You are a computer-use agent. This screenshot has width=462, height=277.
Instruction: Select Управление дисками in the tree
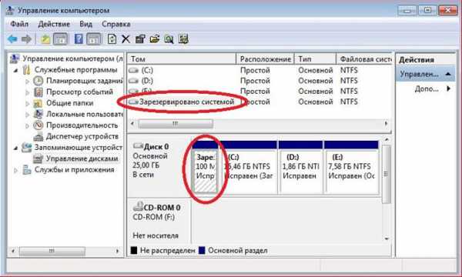click(82, 159)
